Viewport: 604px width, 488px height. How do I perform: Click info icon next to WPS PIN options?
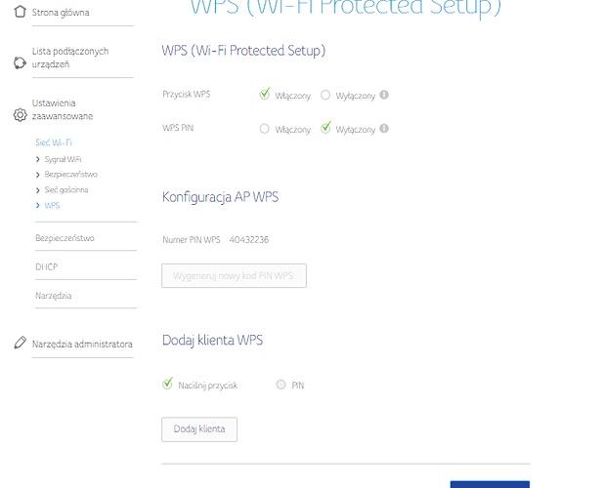coord(384,128)
